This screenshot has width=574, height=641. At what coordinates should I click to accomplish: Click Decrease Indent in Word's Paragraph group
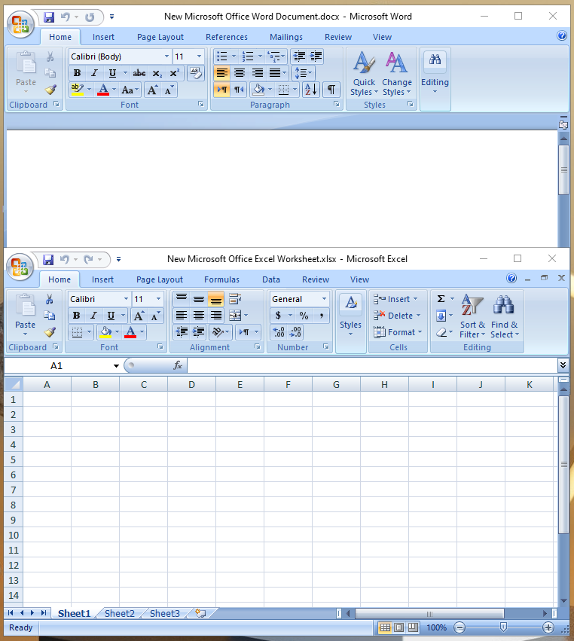click(299, 56)
